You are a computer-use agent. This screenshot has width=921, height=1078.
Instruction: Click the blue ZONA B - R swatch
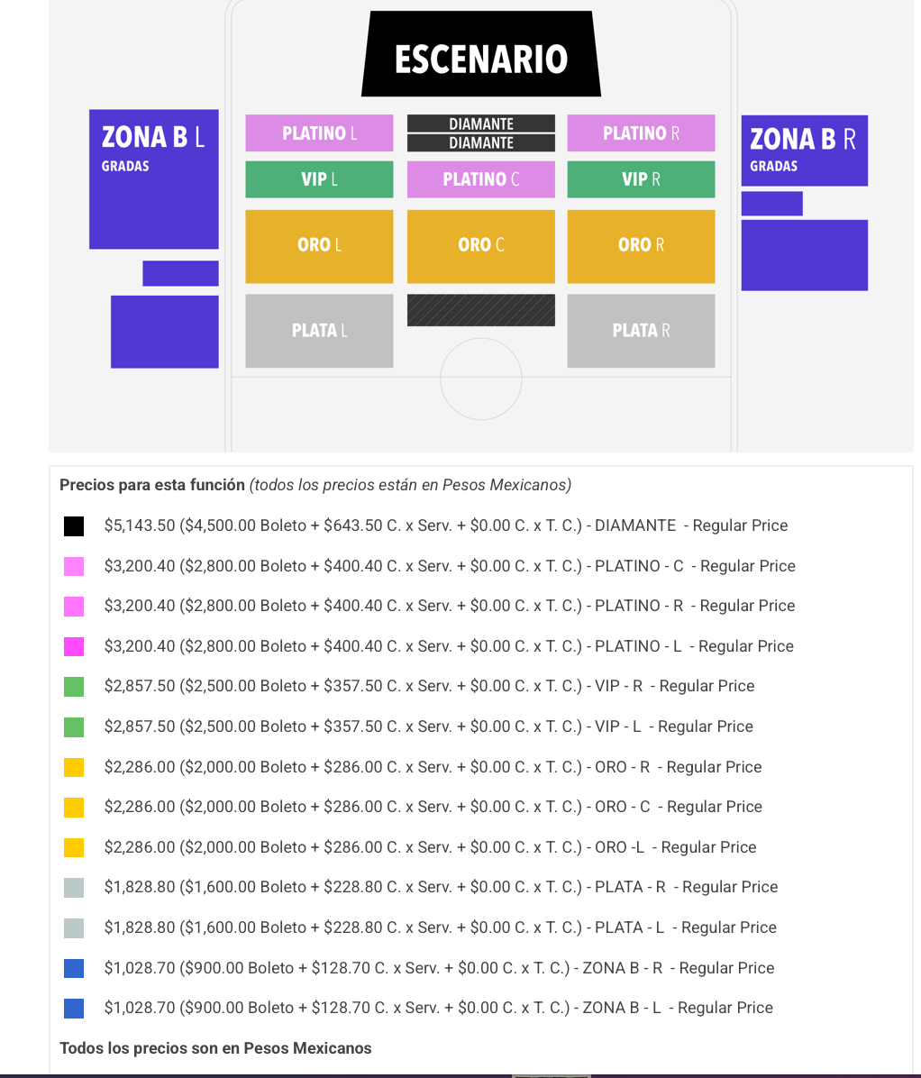point(74,968)
